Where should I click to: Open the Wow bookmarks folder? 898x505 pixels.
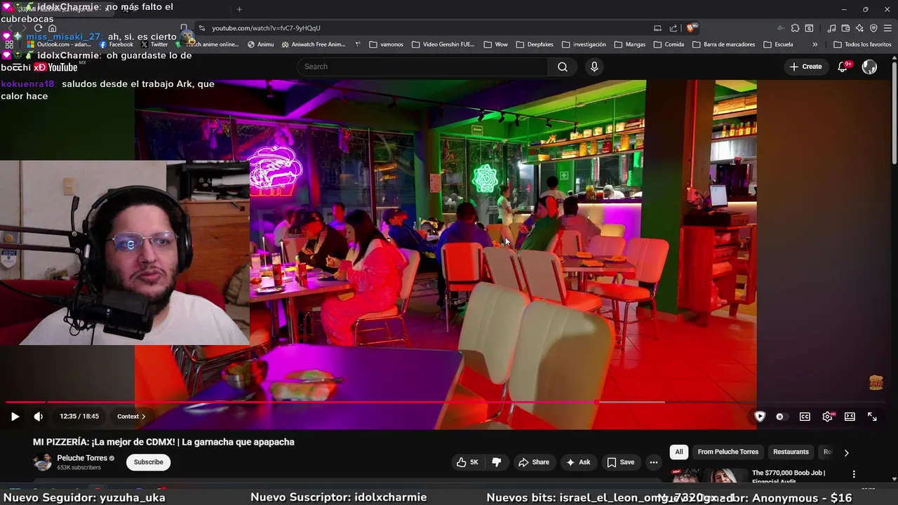(x=496, y=44)
